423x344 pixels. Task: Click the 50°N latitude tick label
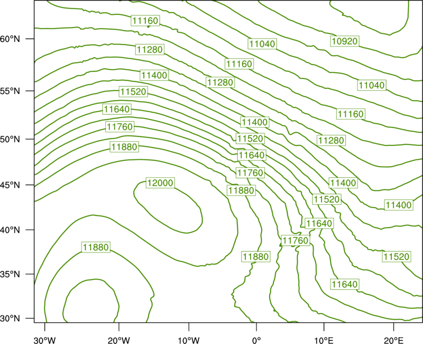click(10, 139)
